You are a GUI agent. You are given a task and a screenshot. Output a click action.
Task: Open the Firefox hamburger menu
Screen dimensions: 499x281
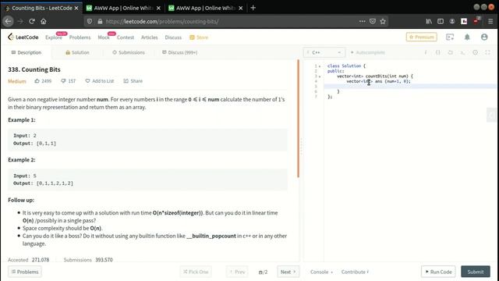[x=490, y=21]
